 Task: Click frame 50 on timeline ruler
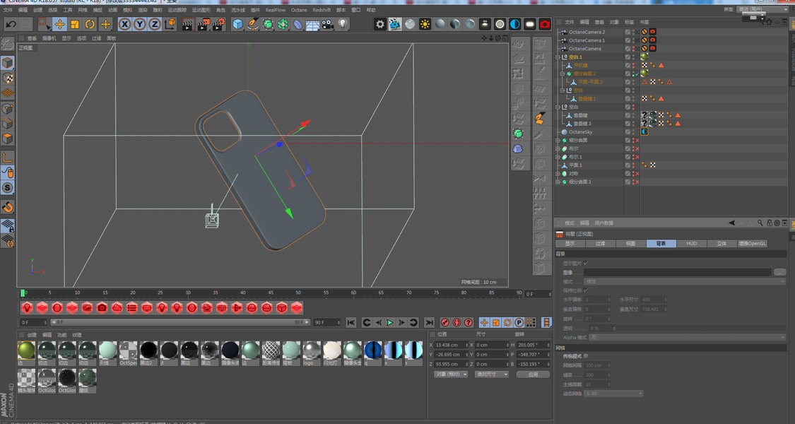298,293
